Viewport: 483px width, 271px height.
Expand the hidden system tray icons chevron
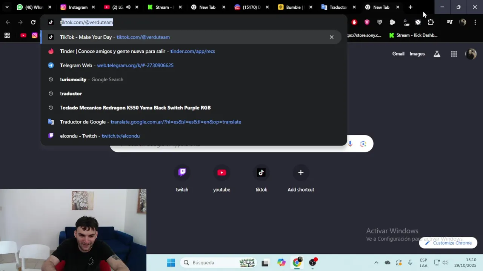coord(376,263)
